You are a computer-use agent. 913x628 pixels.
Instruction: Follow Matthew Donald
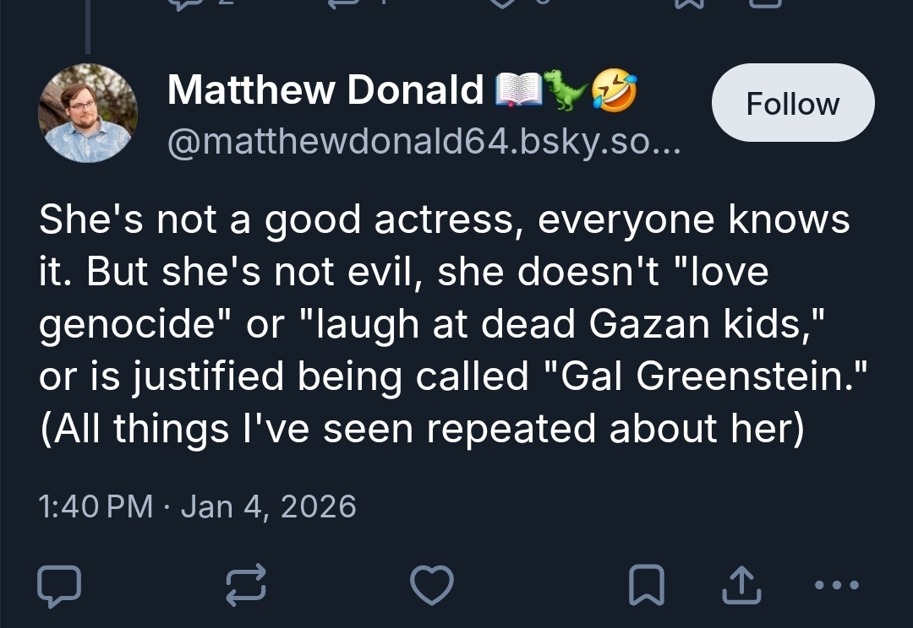pyautogui.click(x=792, y=103)
